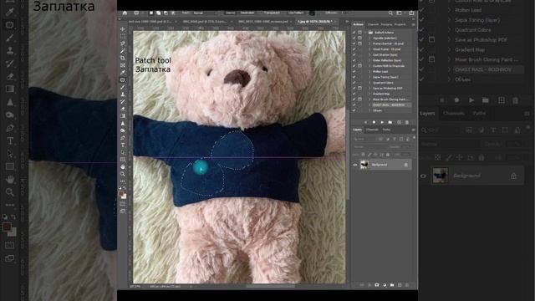Viewport: 535px width, 301px height.
Task: Select Clone Stamp tool in center toolbar
Action: (x=123, y=94)
